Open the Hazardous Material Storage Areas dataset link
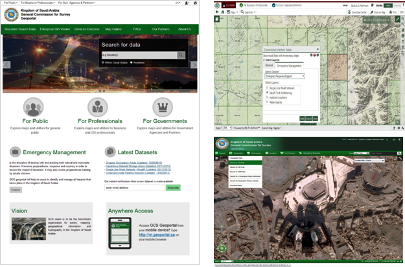The height and width of the screenshot is (267, 405). pyautogui.click(x=138, y=167)
